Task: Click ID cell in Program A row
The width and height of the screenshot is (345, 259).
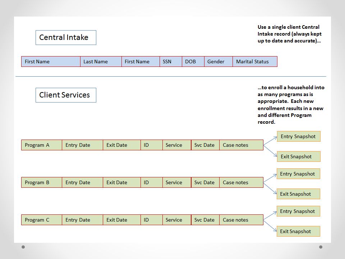Action: pyautogui.click(x=152, y=145)
